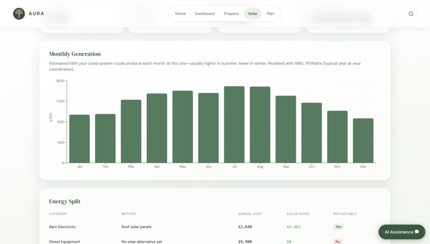Click the Monthly Generation heading

coord(75,54)
